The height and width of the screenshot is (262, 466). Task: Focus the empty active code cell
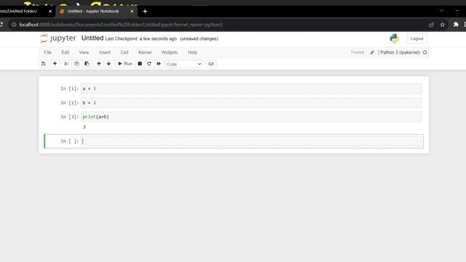coord(251,141)
